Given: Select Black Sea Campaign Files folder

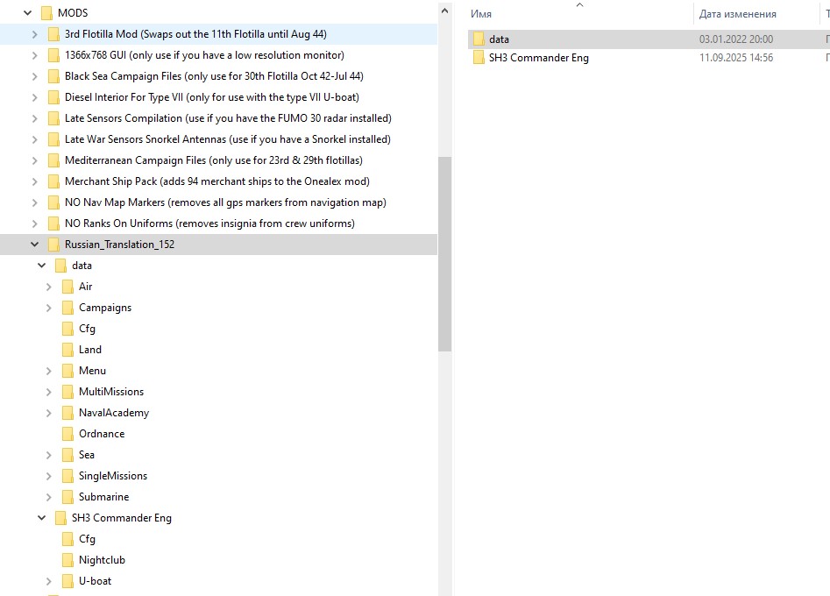Looking at the screenshot, I should pos(213,76).
